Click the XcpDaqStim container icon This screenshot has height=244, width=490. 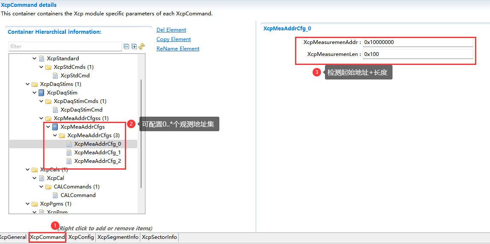click(x=41, y=93)
